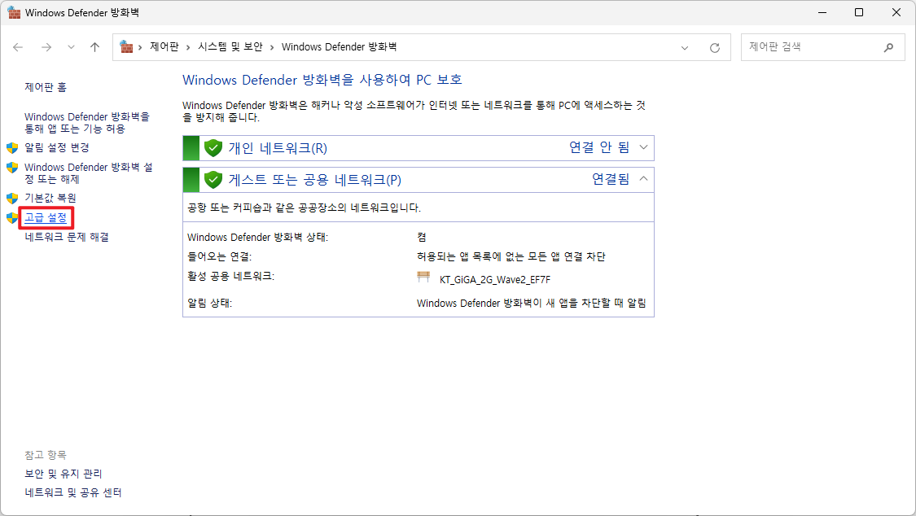Click the Windows Defender 방화벽 상태: label
This screenshot has width=916, height=516.
pyautogui.click(x=257, y=237)
